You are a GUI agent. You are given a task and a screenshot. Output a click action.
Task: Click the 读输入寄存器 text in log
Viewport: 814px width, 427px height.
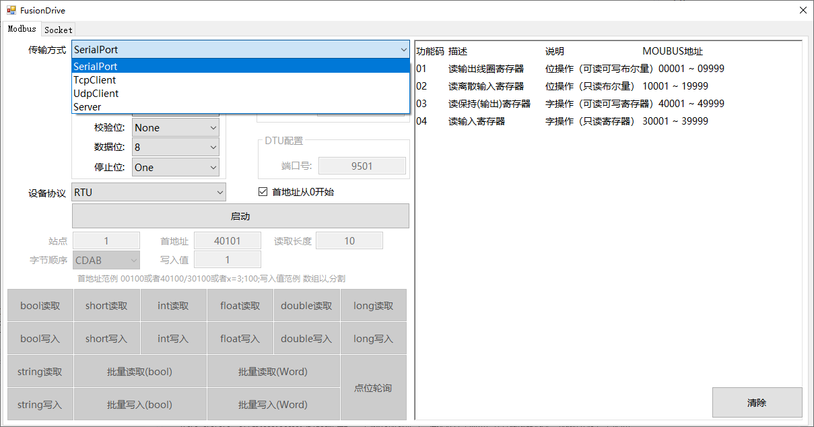(x=477, y=121)
